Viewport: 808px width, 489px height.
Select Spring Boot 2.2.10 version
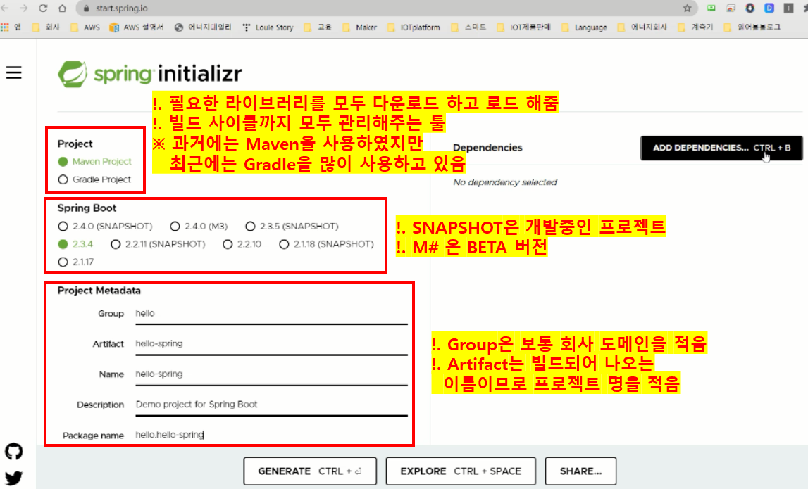pos(228,244)
